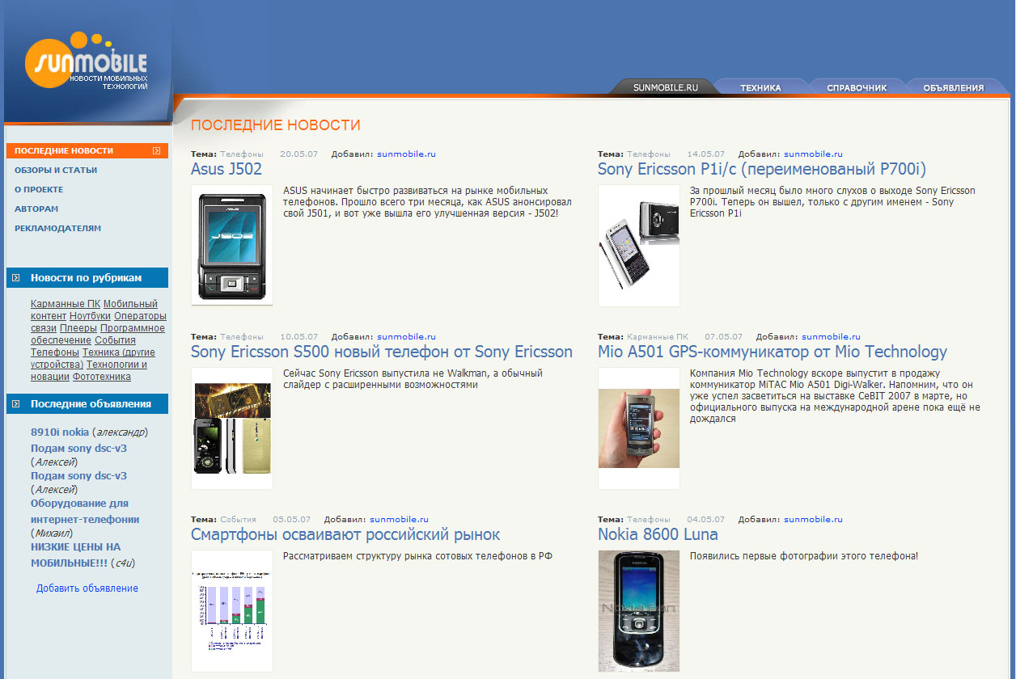
Task: Click Карманные ПК topic tag on Mio A501 post
Action: click(x=658, y=336)
